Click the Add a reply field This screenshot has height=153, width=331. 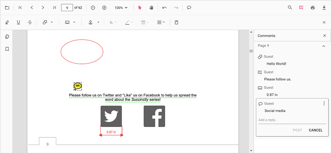292,120
